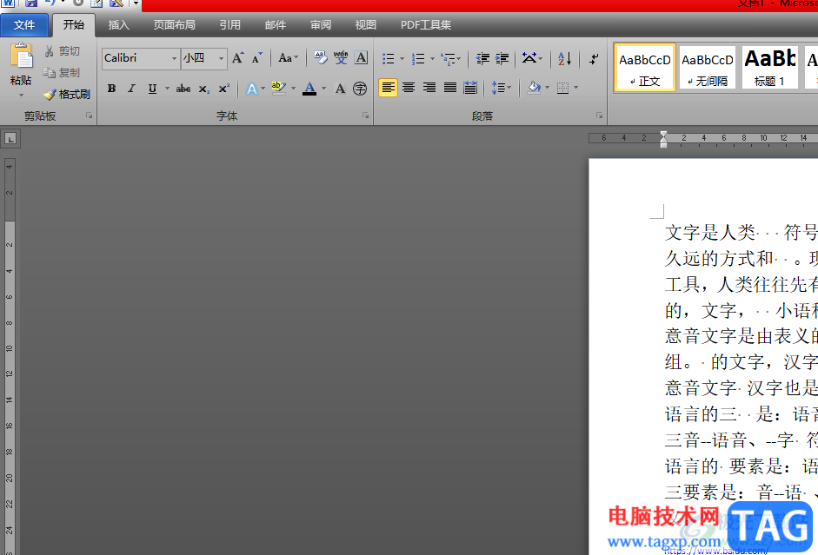Select Justify paragraph alignment

click(x=450, y=88)
